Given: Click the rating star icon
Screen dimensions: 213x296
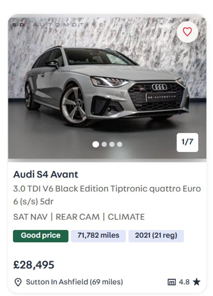Looking at the screenshot, I should (196, 282).
